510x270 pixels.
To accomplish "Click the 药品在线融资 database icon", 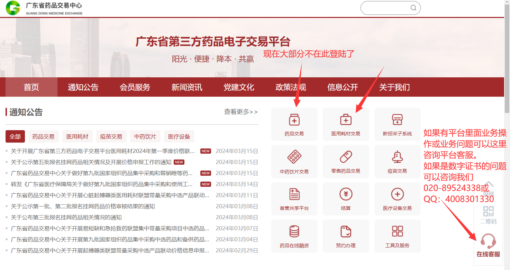I will click(x=294, y=232).
